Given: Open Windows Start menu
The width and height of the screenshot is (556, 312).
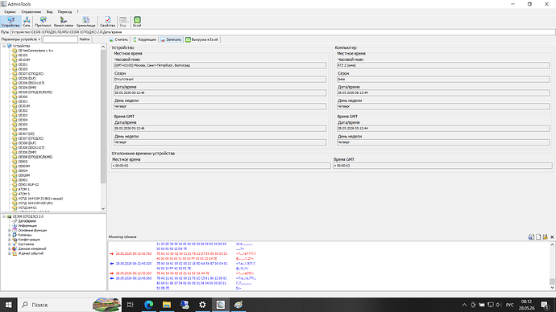Looking at the screenshot, I should pos(9,305).
